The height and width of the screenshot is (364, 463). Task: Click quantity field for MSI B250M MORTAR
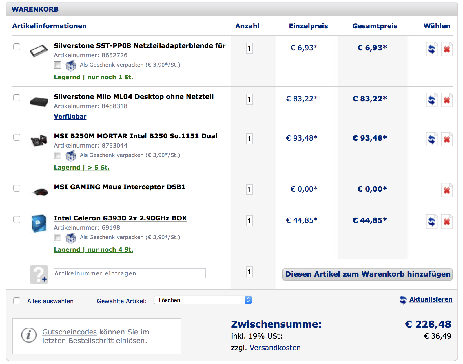[x=249, y=139]
